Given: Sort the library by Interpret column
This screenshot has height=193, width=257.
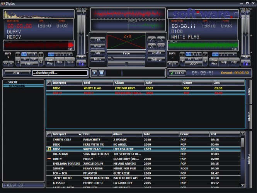Looking at the screenshot, I should tap(66, 134).
